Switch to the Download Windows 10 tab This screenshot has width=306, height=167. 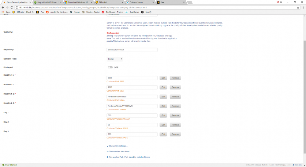coord(78,2)
